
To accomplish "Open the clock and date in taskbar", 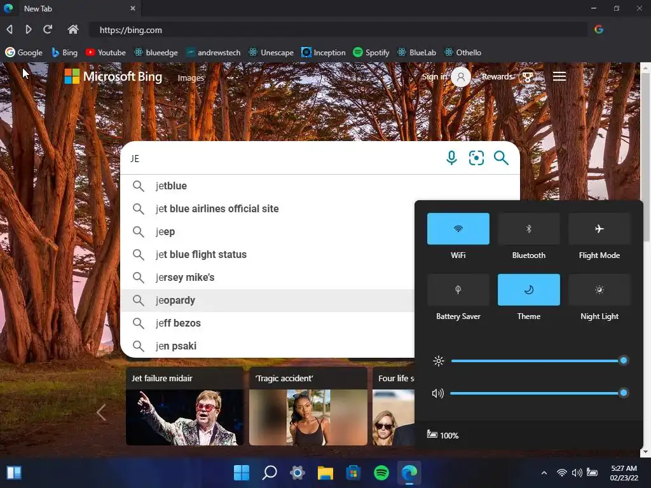I will pos(624,473).
